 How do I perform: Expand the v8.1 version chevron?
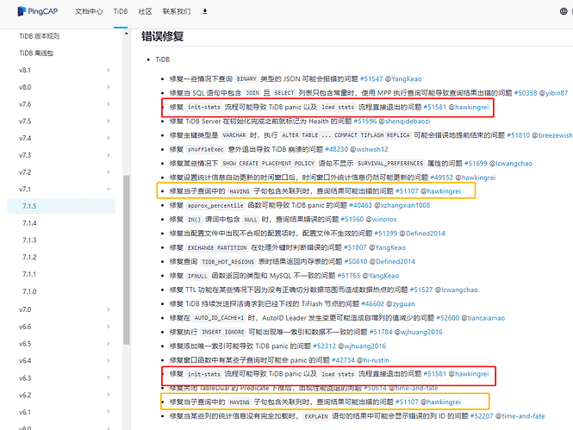(x=109, y=70)
